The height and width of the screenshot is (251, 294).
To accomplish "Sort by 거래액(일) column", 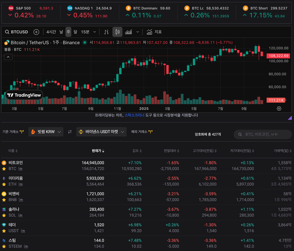I will click(283, 151).
